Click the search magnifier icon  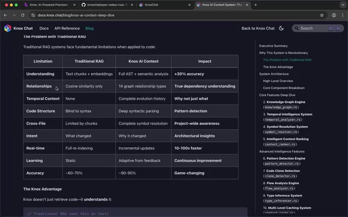point(297,28)
